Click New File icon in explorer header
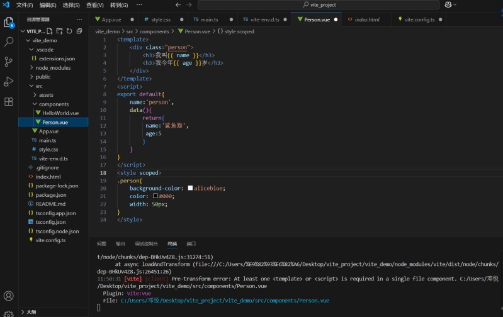This screenshot has width=503, height=317. click(x=50, y=31)
